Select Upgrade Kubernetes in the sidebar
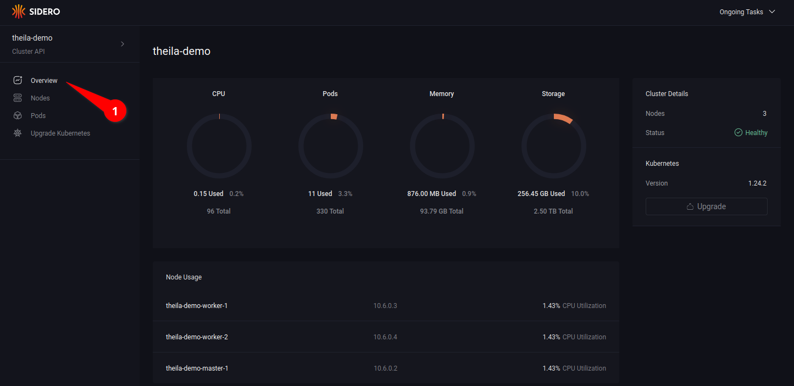794x386 pixels. (x=60, y=133)
